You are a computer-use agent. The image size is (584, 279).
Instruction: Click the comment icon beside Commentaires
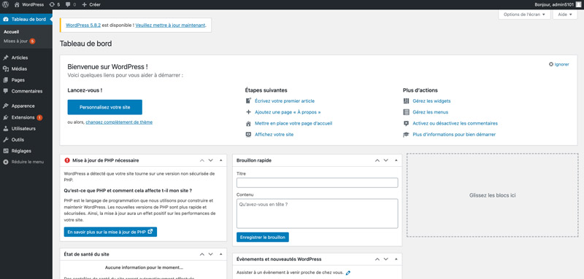coord(6,91)
